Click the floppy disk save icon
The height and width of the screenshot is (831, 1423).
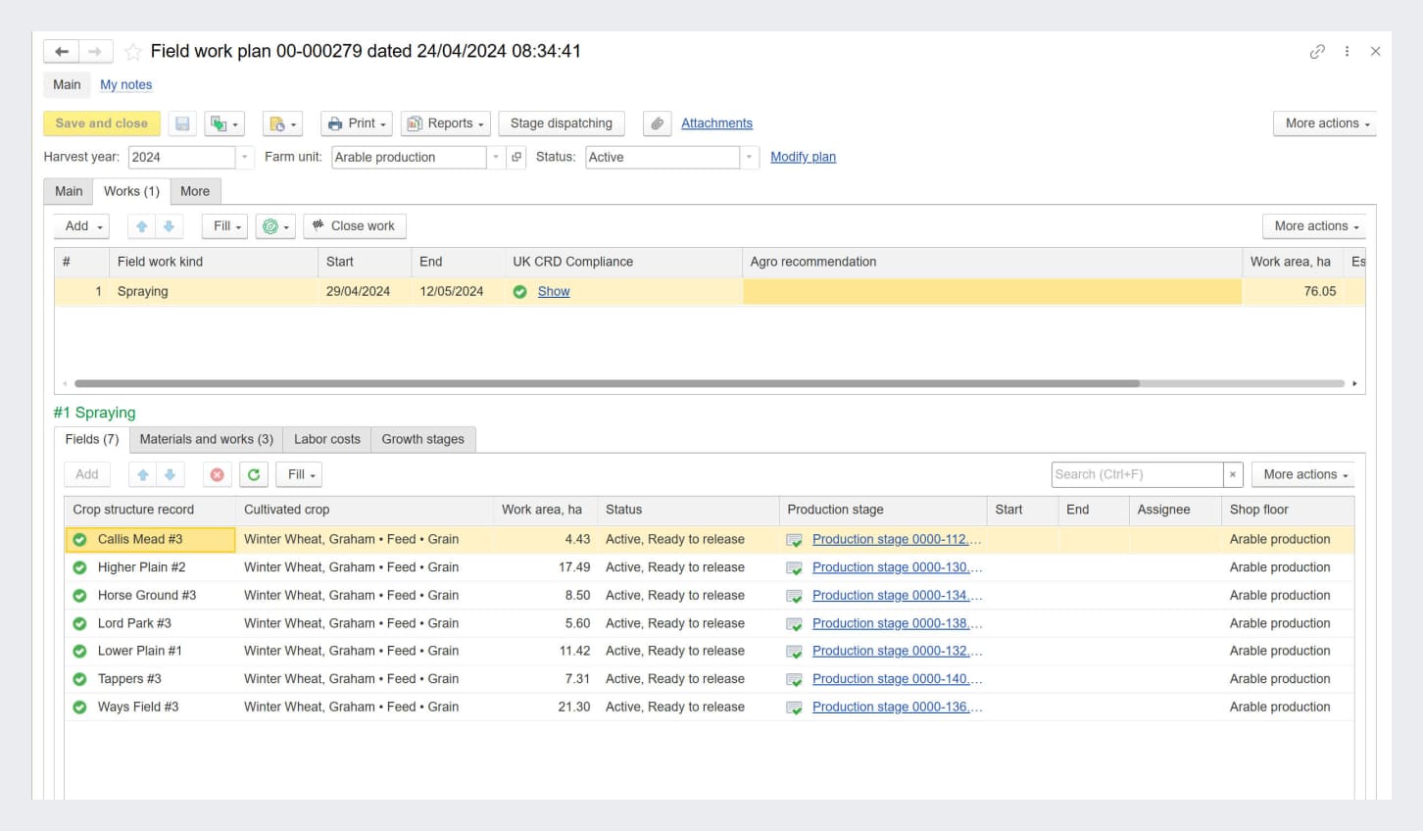coord(181,123)
